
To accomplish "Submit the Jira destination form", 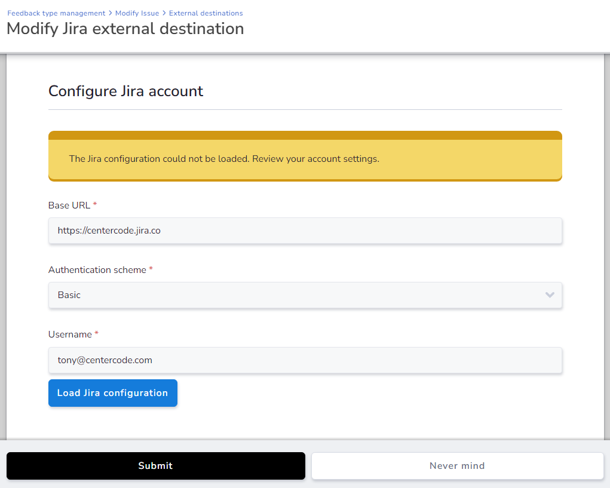I will coord(155,466).
